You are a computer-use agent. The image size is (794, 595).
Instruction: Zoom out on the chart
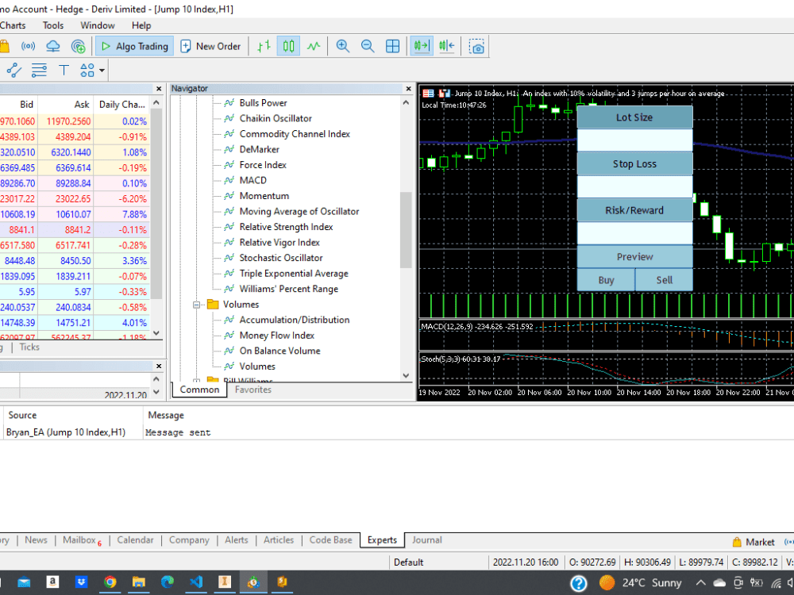368,46
